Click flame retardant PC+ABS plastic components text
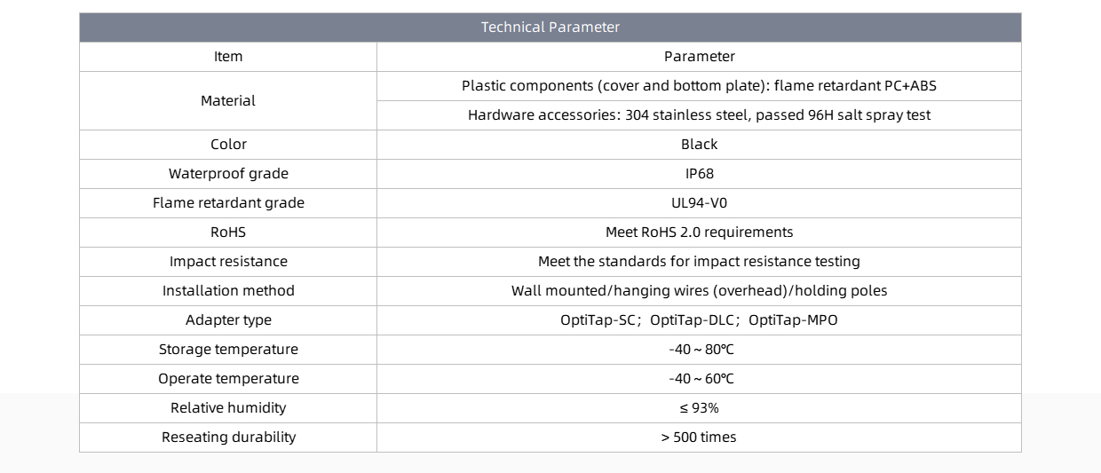The width and height of the screenshot is (1101, 473). click(x=700, y=86)
